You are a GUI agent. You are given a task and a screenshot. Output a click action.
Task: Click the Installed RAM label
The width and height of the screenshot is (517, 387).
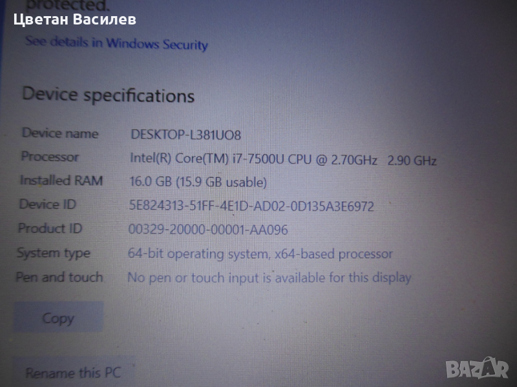click(x=61, y=181)
